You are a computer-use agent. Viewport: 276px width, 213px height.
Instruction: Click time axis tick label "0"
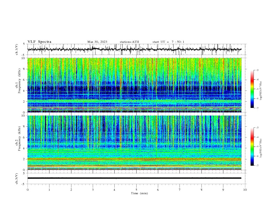point(28,190)
